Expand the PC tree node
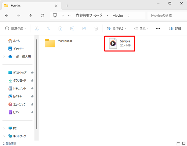This screenshot has height=146, width=187. [4, 128]
